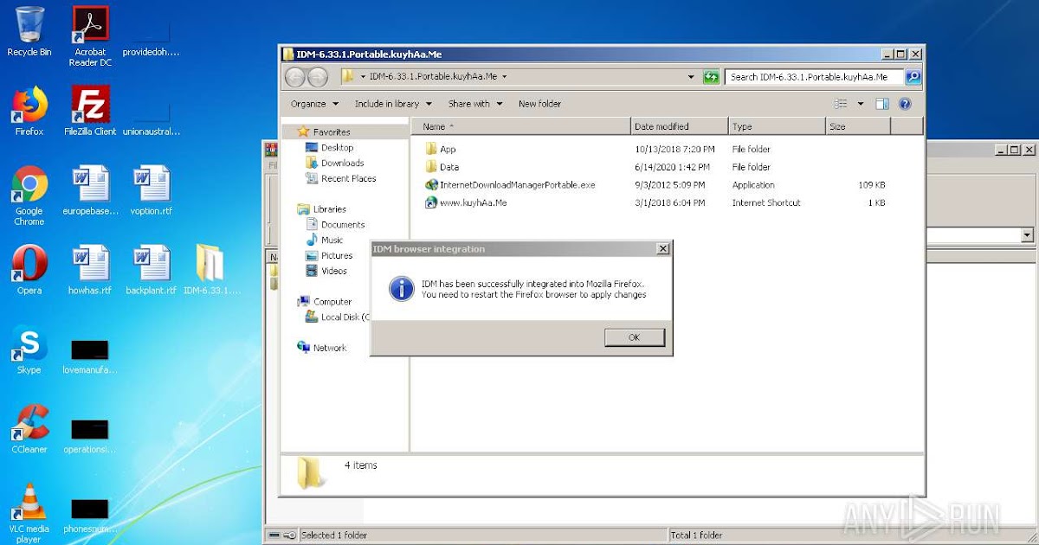Image resolution: width=1039 pixels, height=545 pixels.
Task: Go forward in Explorer navigation
Action: (x=318, y=77)
